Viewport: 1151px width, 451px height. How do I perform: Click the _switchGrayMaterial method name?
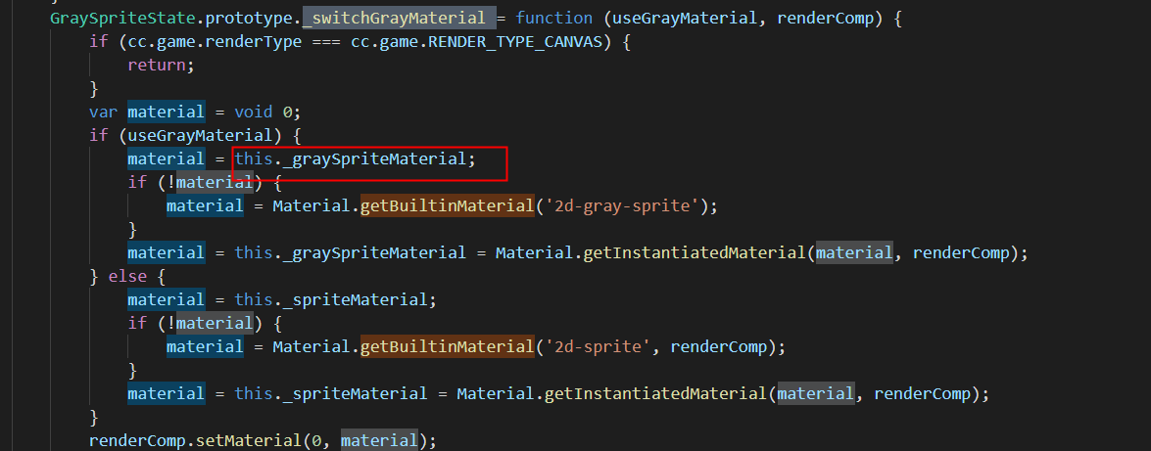coord(398,18)
